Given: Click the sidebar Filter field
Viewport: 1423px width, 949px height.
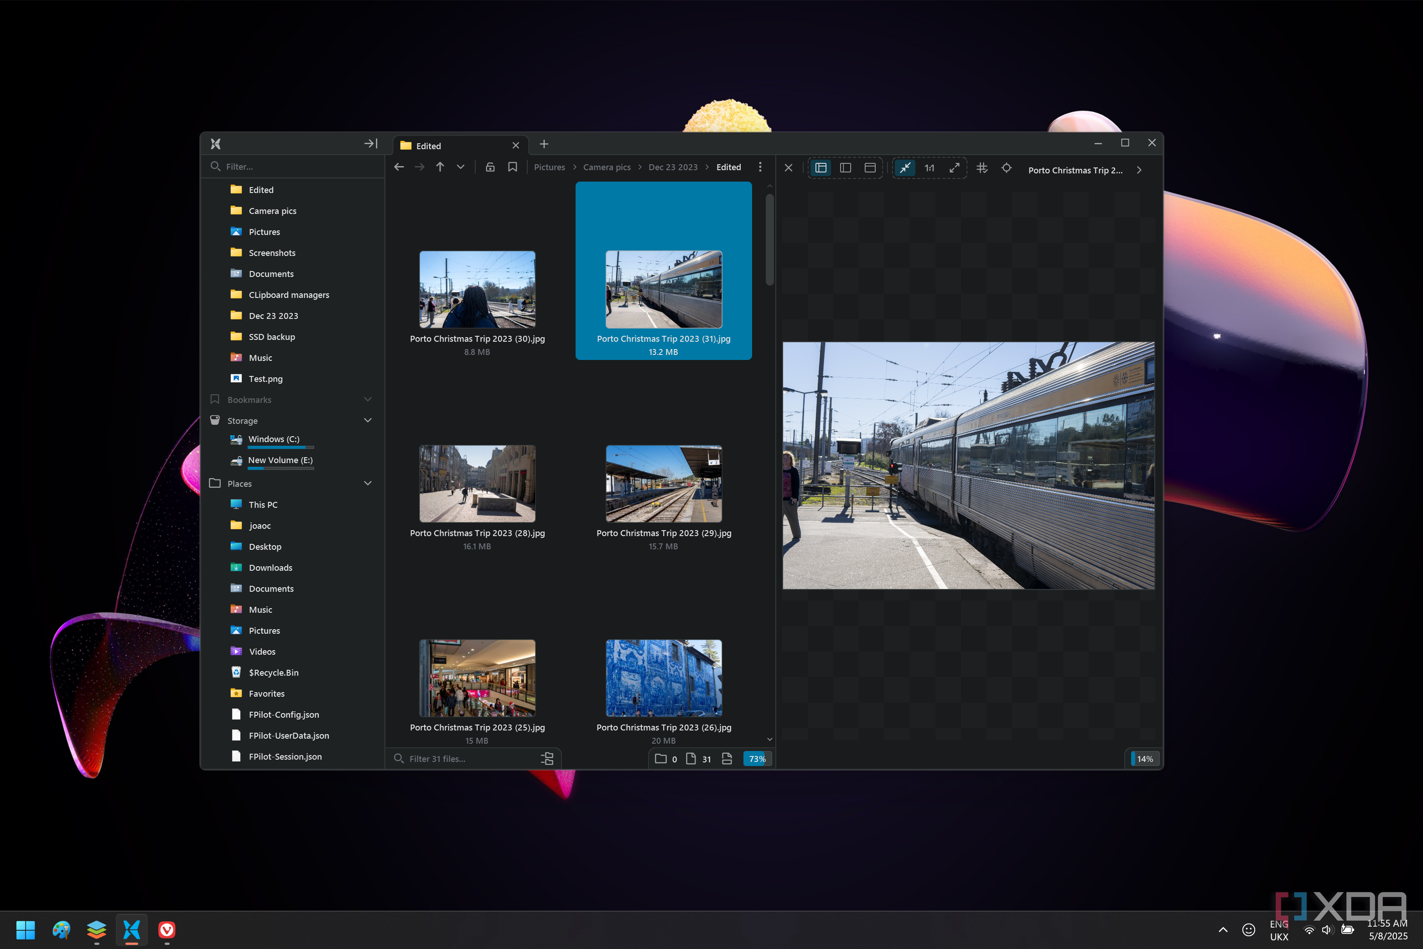Looking at the screenshot, I should (293, 167).
